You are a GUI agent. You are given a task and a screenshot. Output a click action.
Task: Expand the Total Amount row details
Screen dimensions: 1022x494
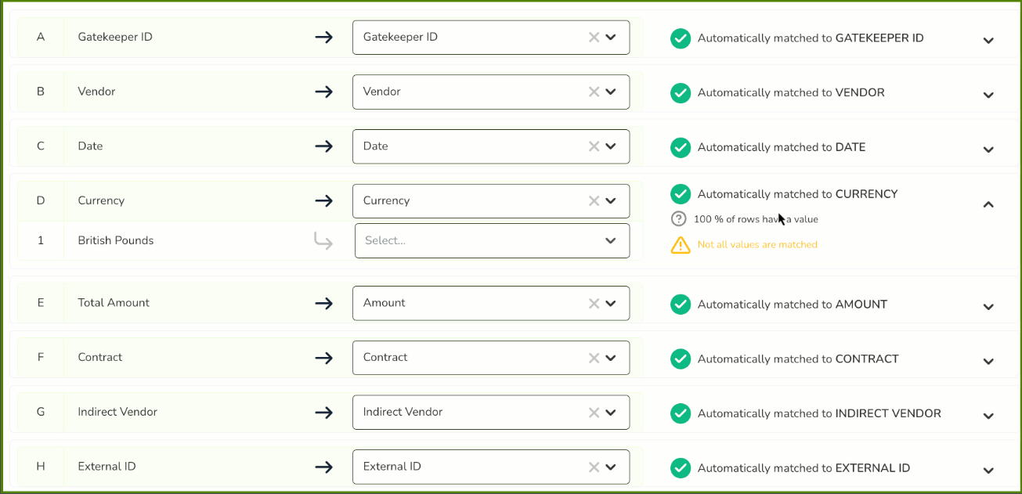(988, 306)
